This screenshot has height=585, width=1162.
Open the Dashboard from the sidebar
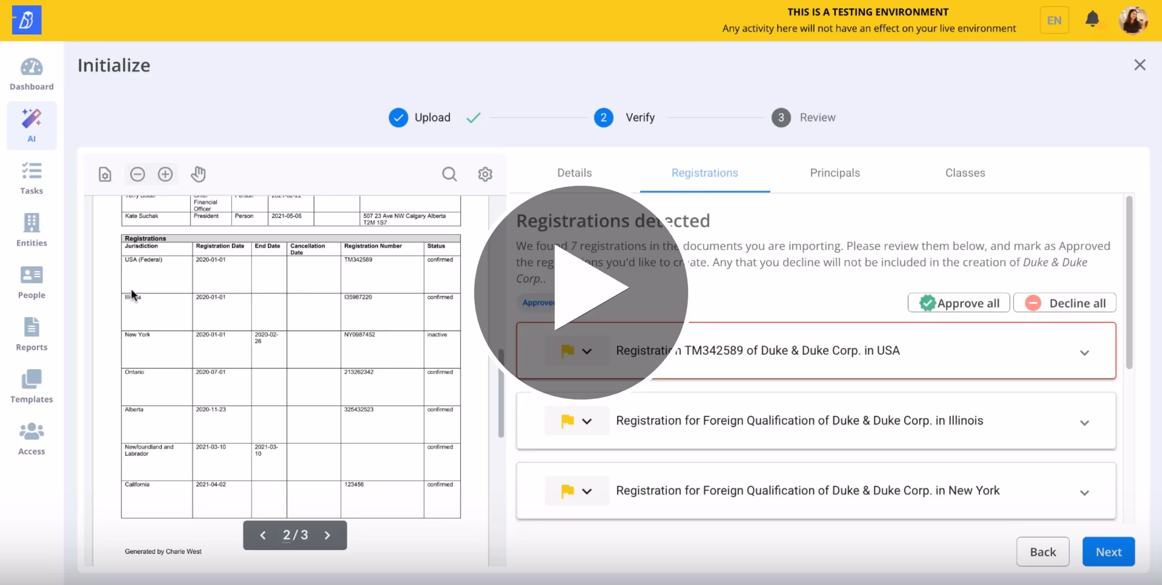31,74
